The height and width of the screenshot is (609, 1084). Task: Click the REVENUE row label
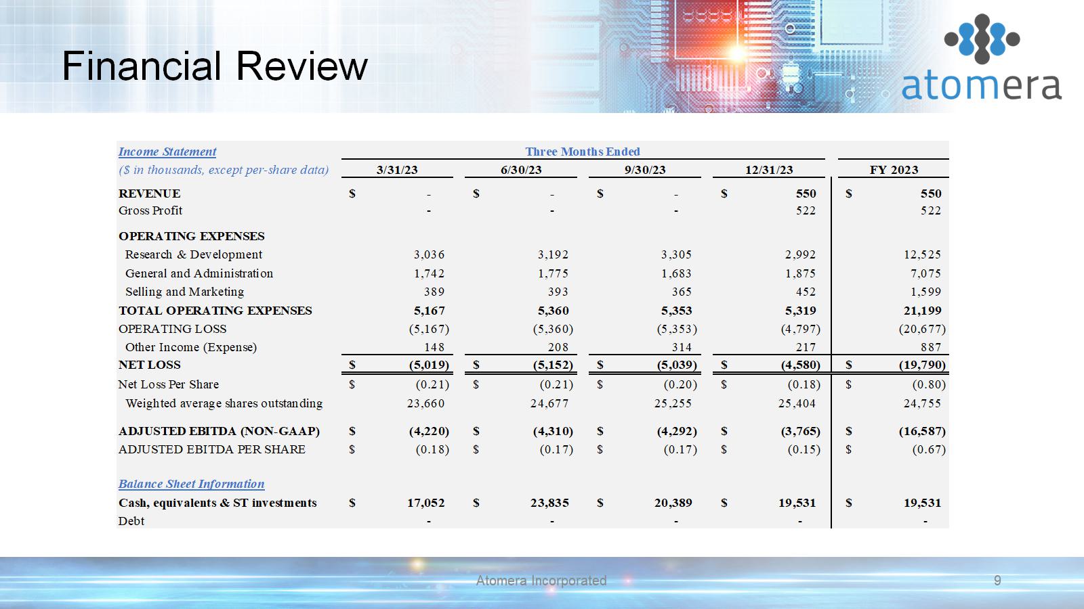tap(150, 194)
